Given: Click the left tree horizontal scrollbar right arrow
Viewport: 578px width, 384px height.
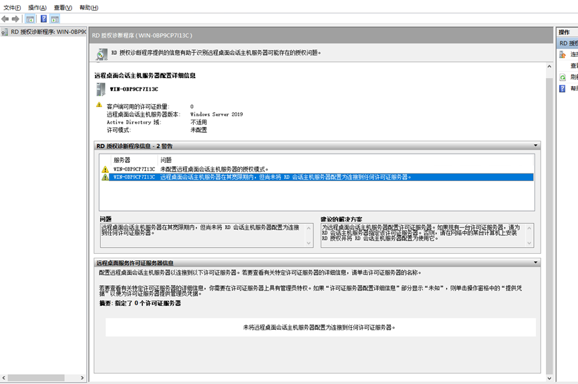Looking at the screenshot, I should pos(83,378).
